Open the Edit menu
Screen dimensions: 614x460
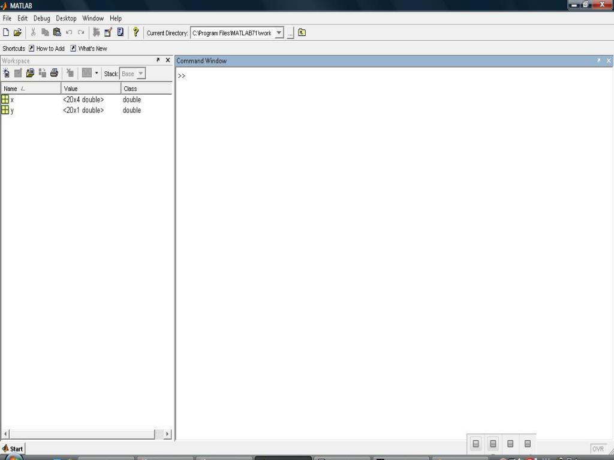22,19
